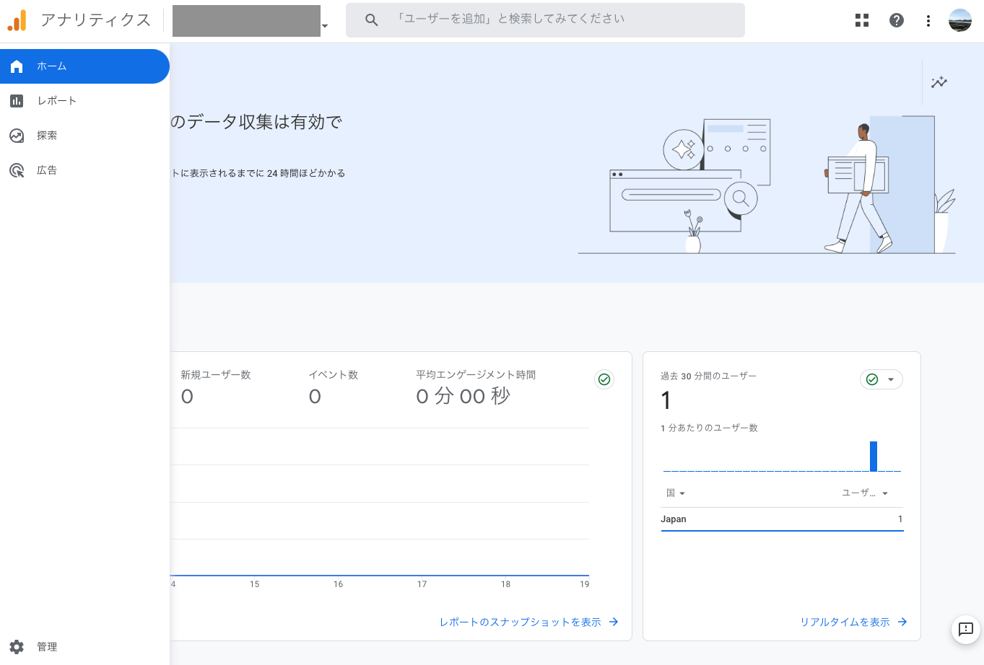This screenshot has width=984, height=665.
Task: Open the Google apps grid icon
Action: 862,20
